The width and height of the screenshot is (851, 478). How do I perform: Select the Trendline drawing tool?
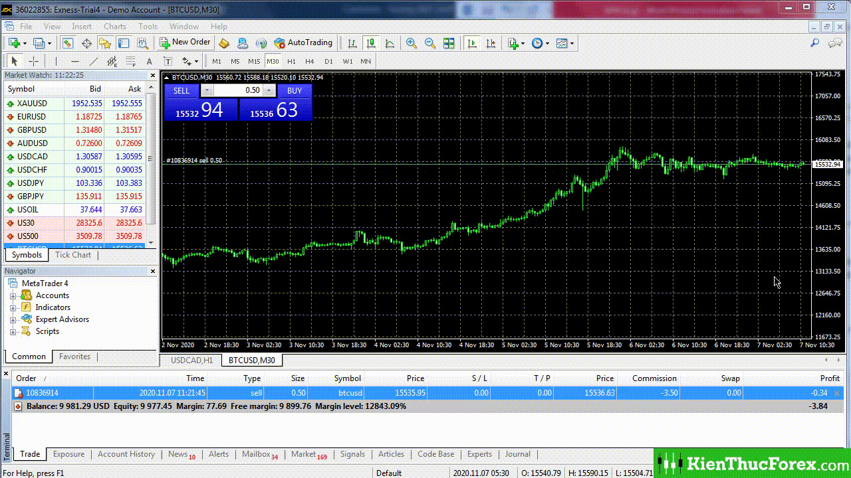[x=94, y=61]
